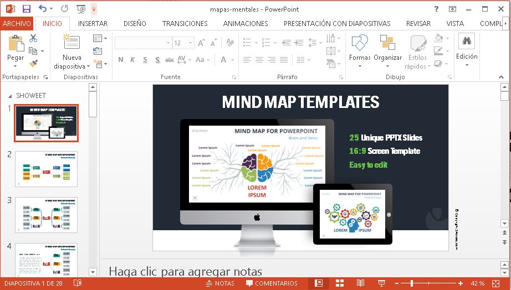Open ribbon display options icon
Image resolution: width=511 pixels, height=290 pixels.
(x=452, y=9)
